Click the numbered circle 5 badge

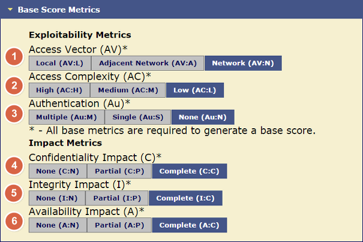(14, 193)
